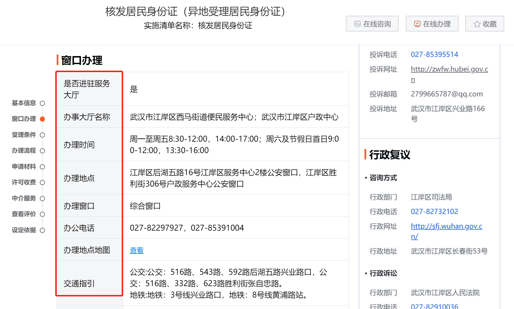Screen dimensions: 514x309
Task: Open sfj.wuhan.gov.cn link
Action: click(x=446, y=231)
